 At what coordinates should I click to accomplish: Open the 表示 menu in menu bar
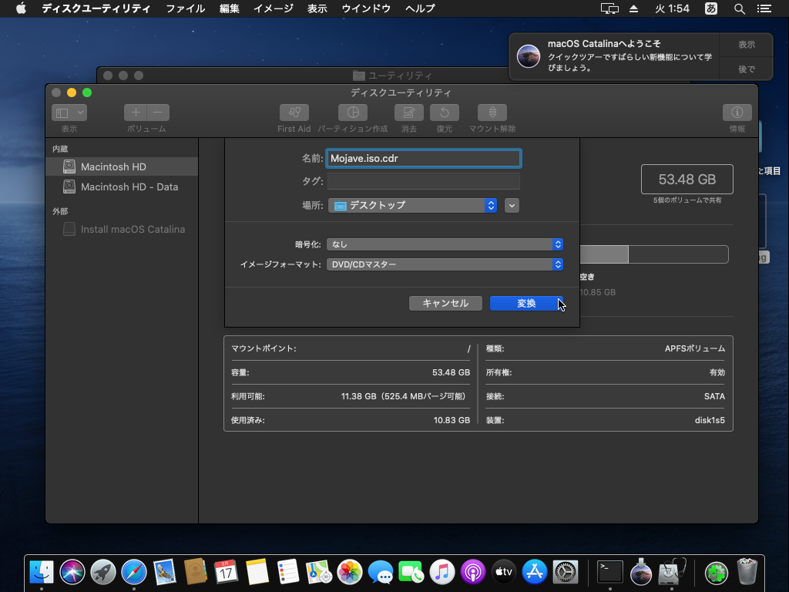pos(317,8)
